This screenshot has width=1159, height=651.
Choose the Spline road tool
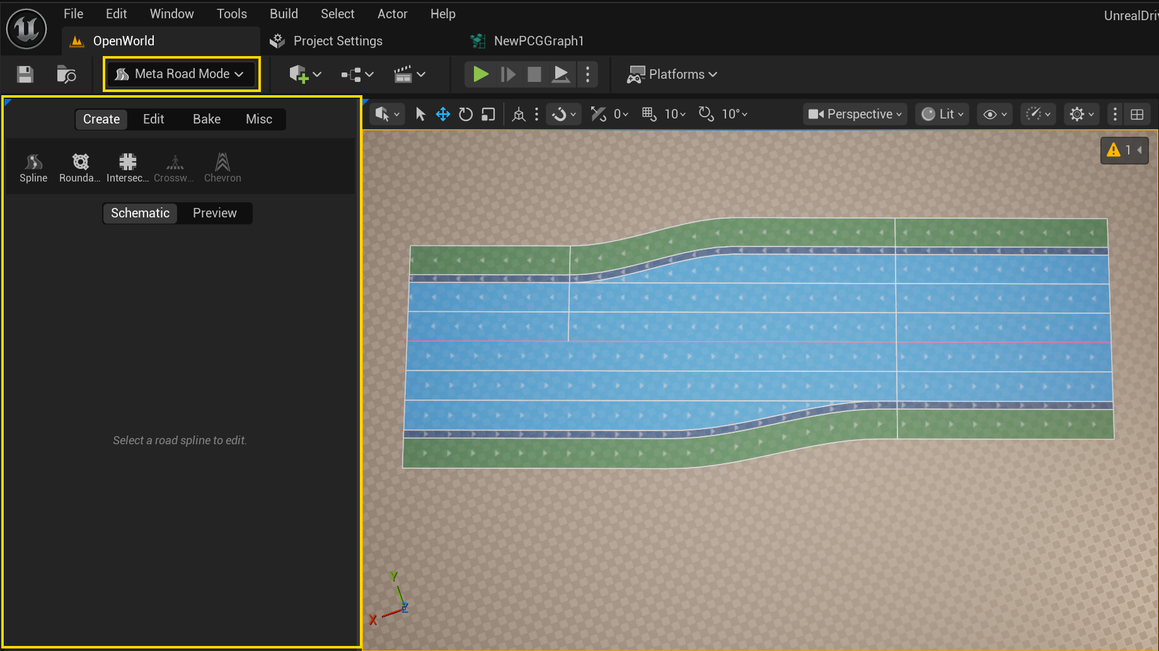(x=33, y=168)
